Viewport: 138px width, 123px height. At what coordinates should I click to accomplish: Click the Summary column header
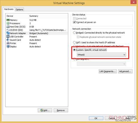click(34, 16)
